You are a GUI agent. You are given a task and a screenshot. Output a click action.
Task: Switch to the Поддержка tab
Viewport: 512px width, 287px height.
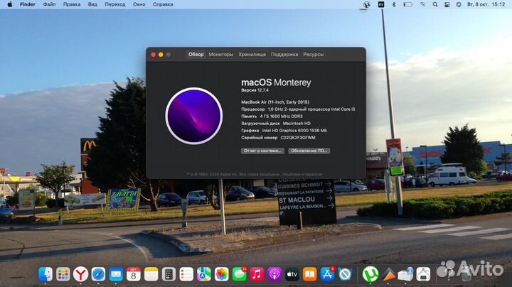click(284, 55)
